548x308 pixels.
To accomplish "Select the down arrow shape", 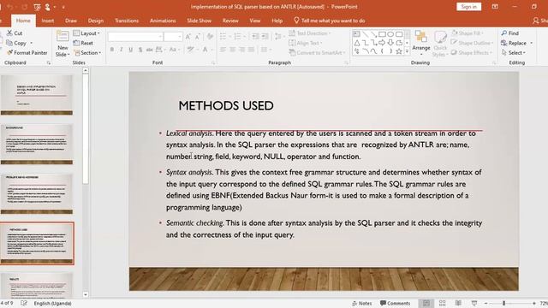I will [390, 43].
